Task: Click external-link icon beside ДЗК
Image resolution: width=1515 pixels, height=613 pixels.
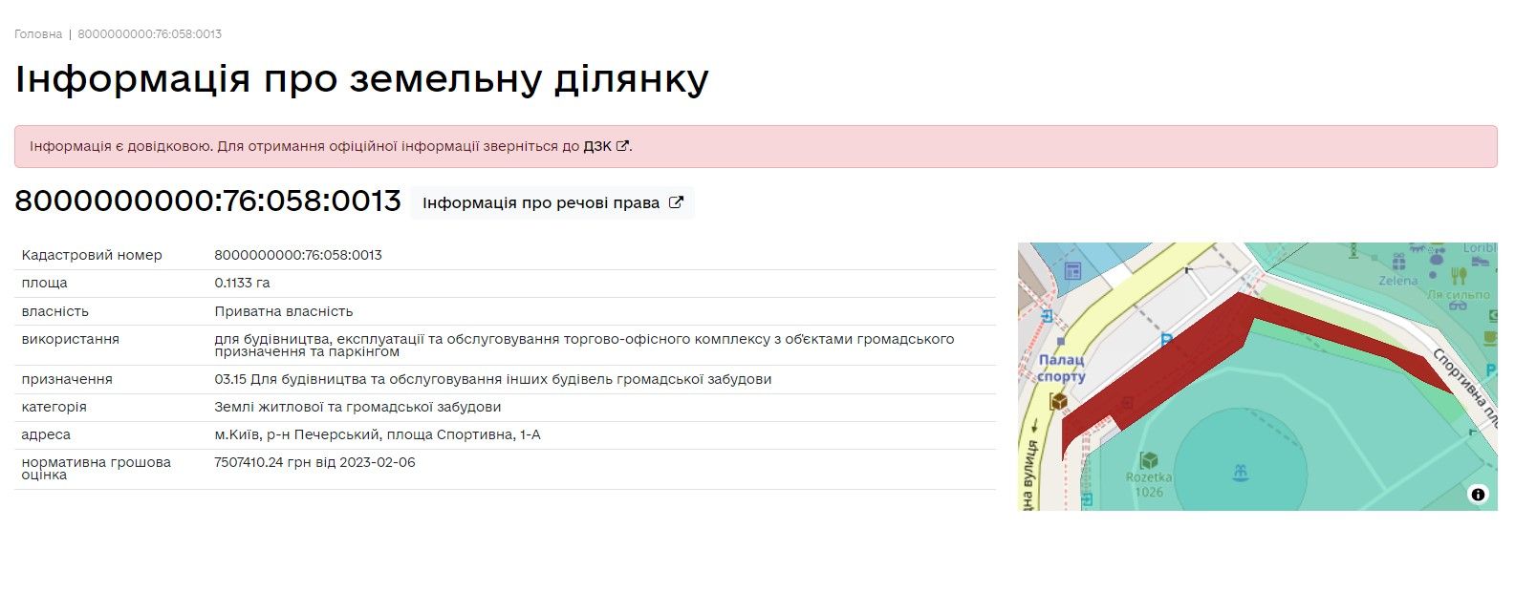Action: click(x=622, y=146)
